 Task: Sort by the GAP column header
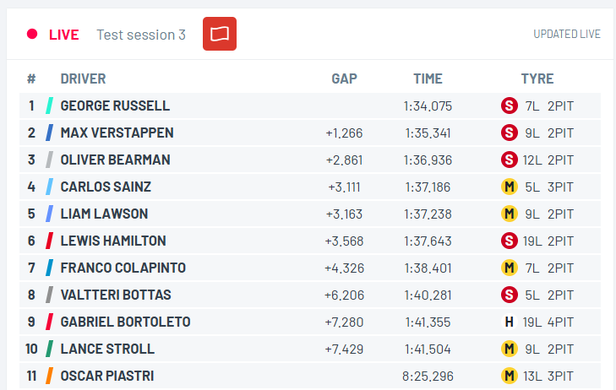pyautogui.click(x=344, y=79)
